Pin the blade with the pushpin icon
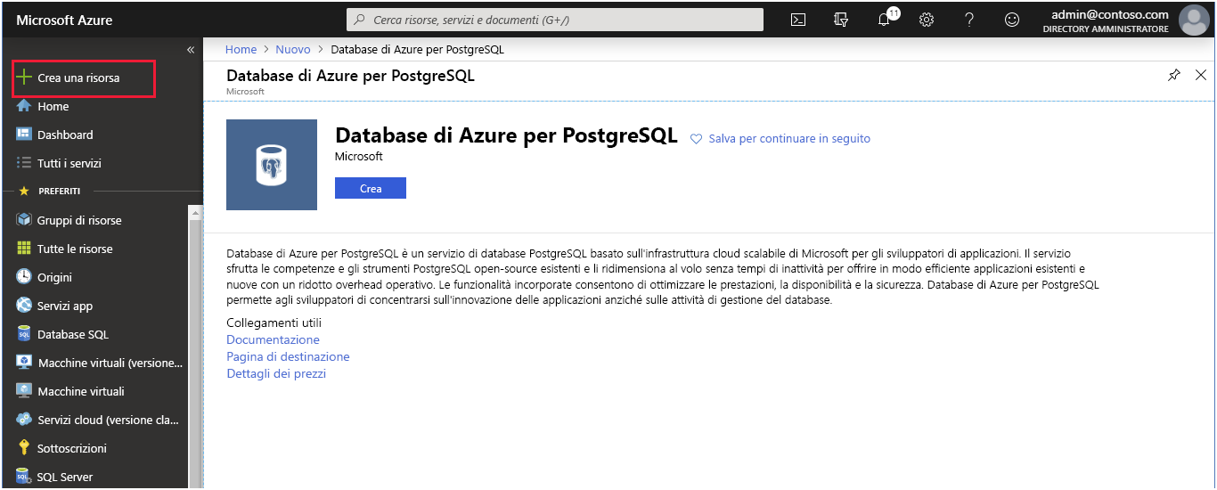Image resolution: width=1217 pixels, height=490 pixels. pyautogui.click(x=1174, y=76)
